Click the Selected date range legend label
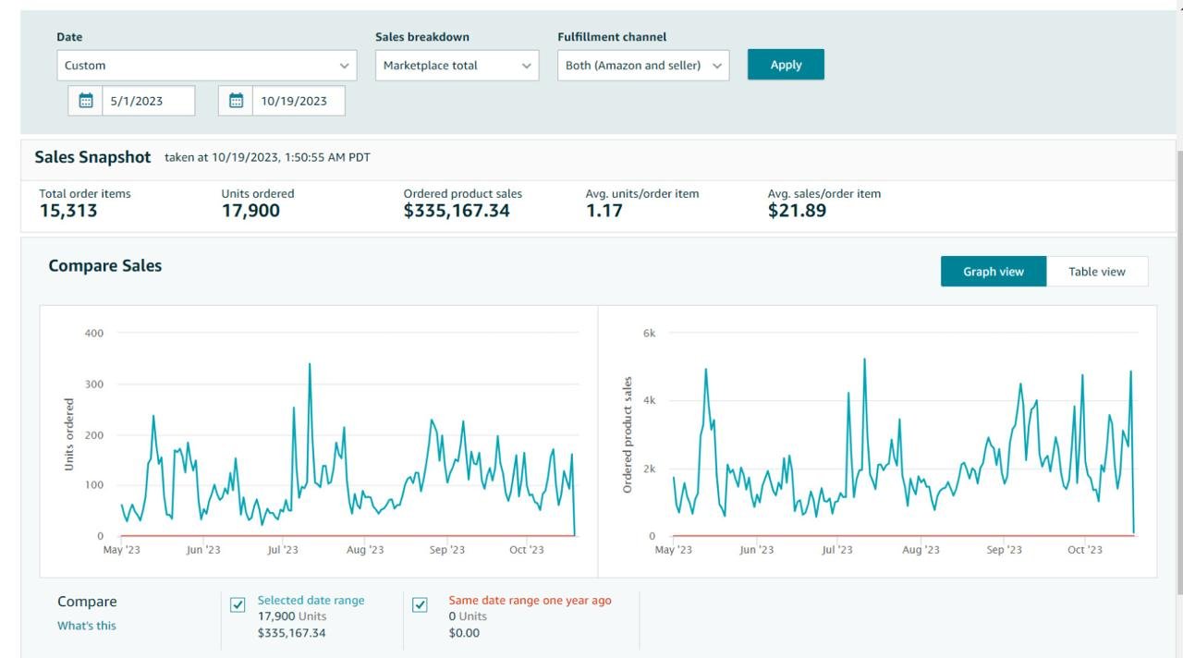The width and height of the screenshot is (1183, 658). coord(311,601)
